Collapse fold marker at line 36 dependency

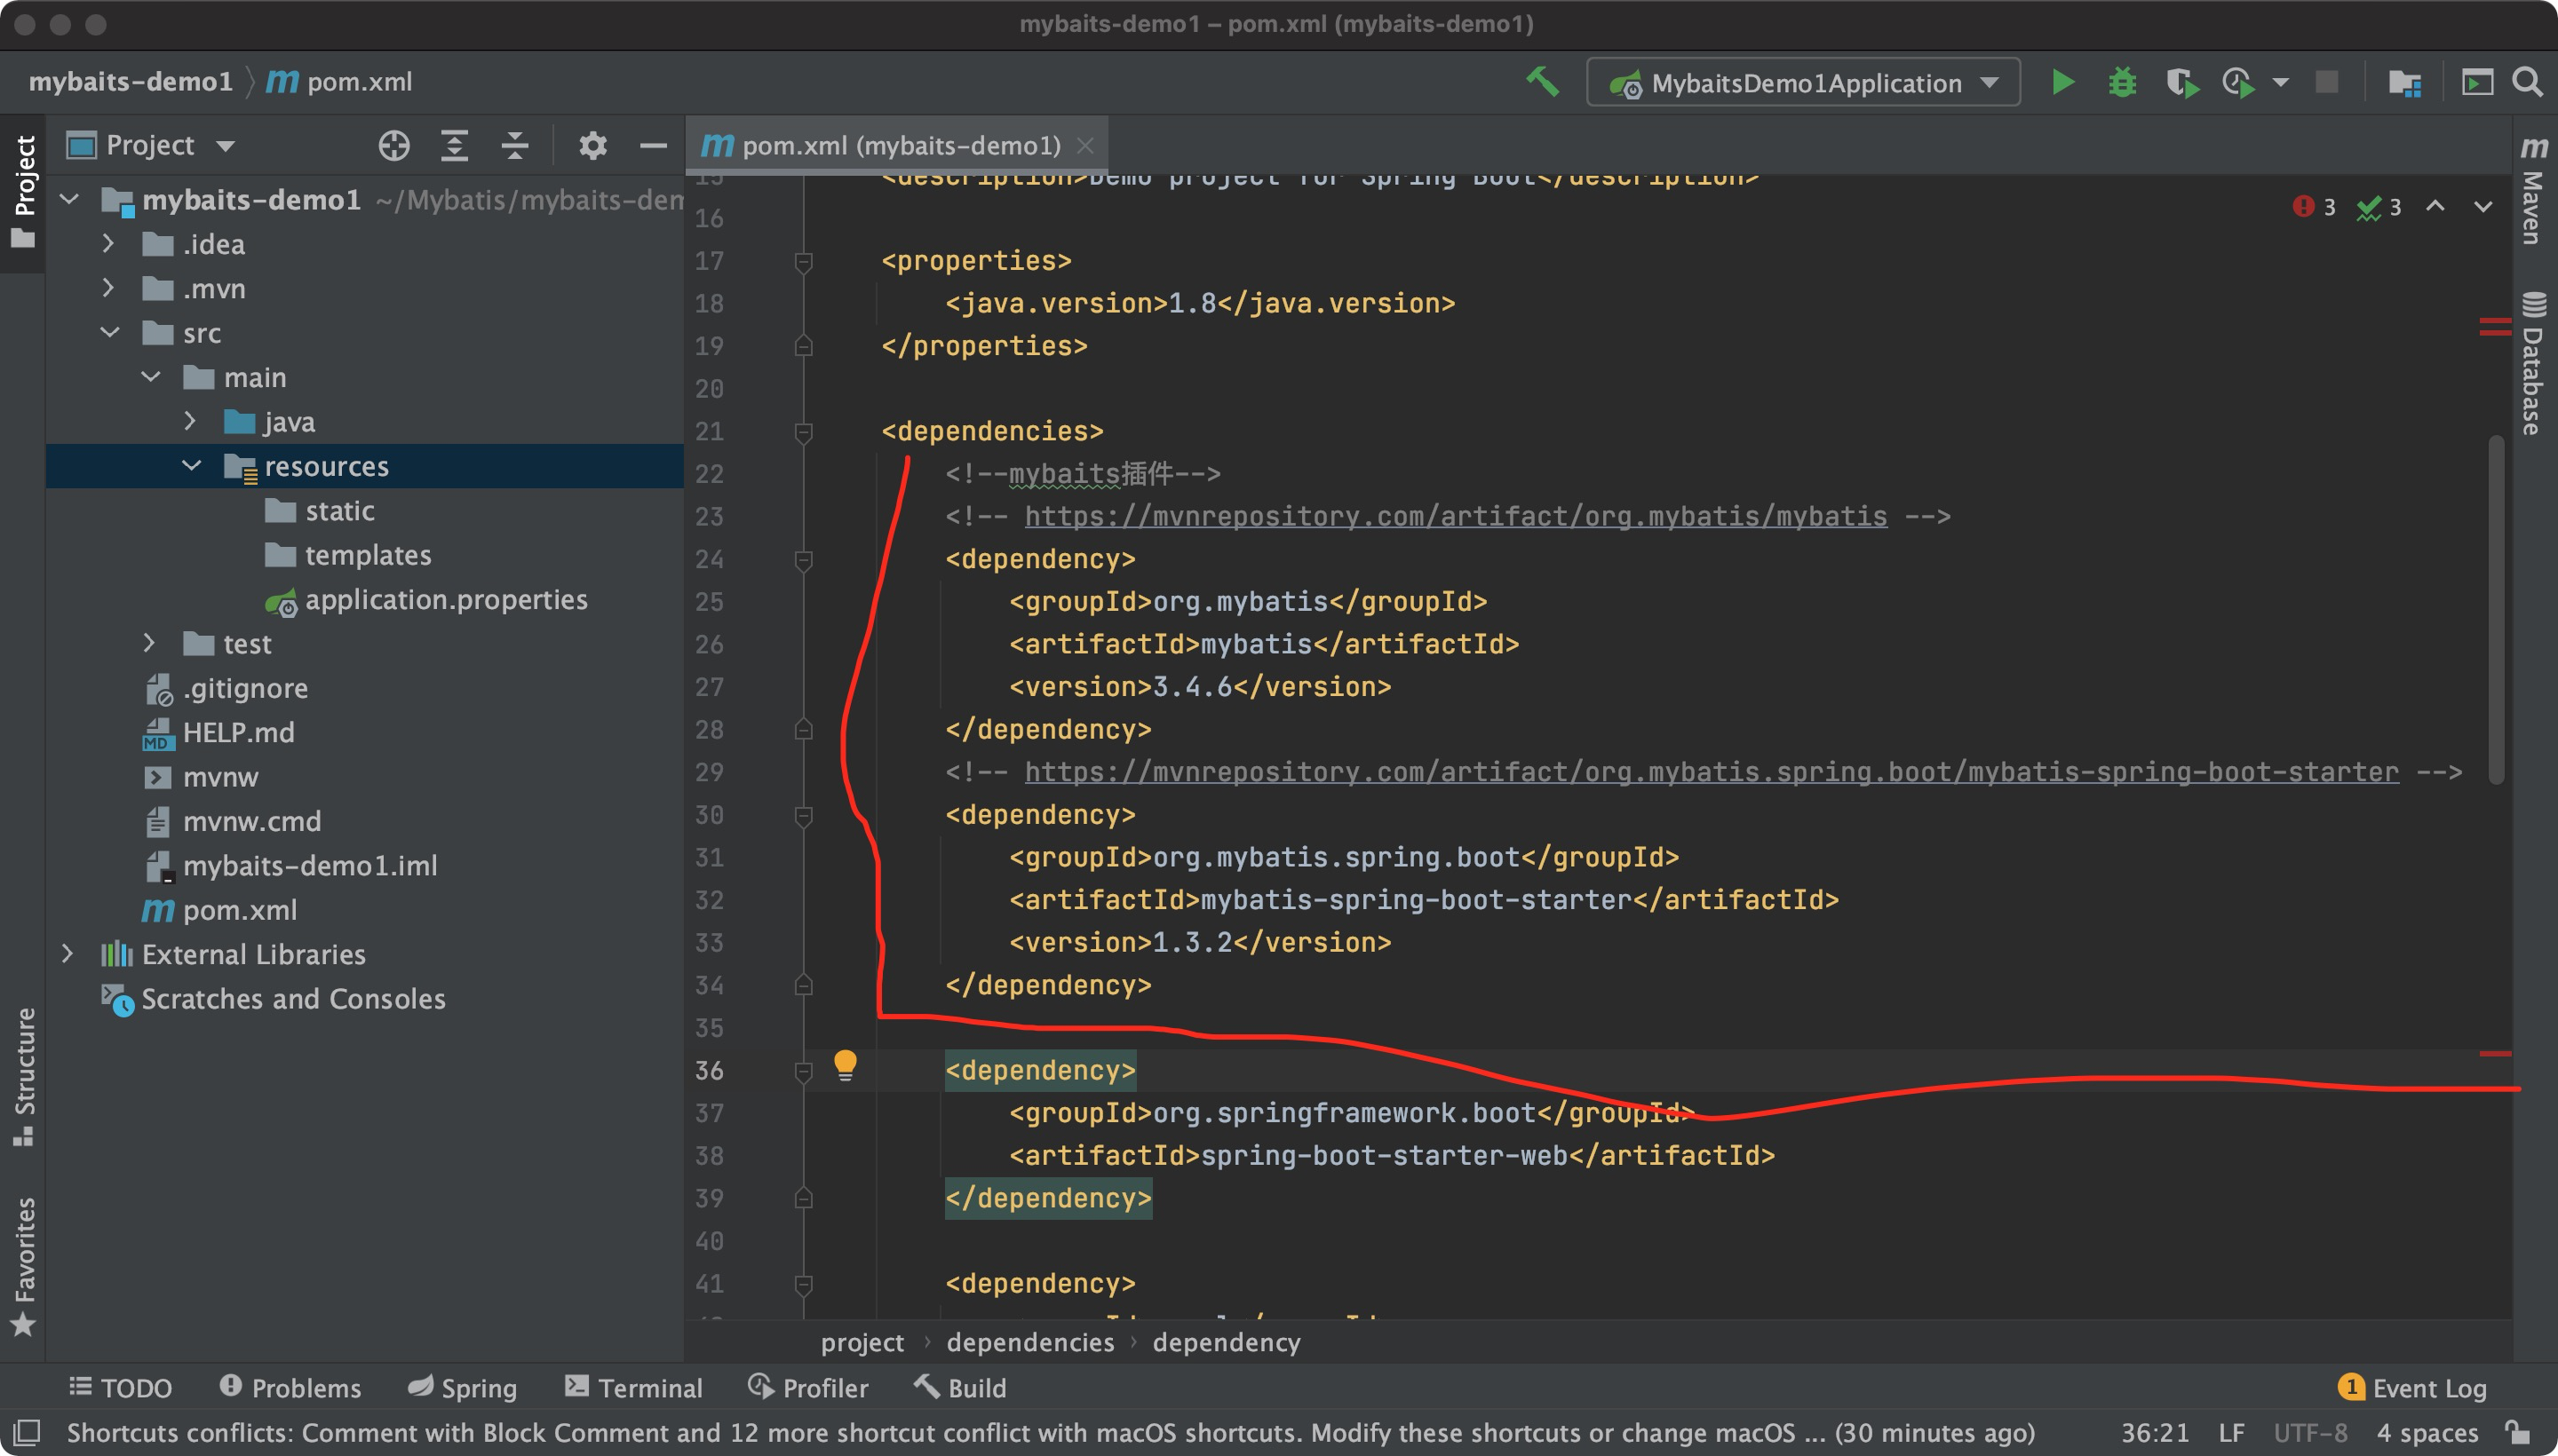pos(803,1072)
